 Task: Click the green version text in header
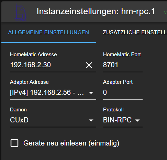165,12
